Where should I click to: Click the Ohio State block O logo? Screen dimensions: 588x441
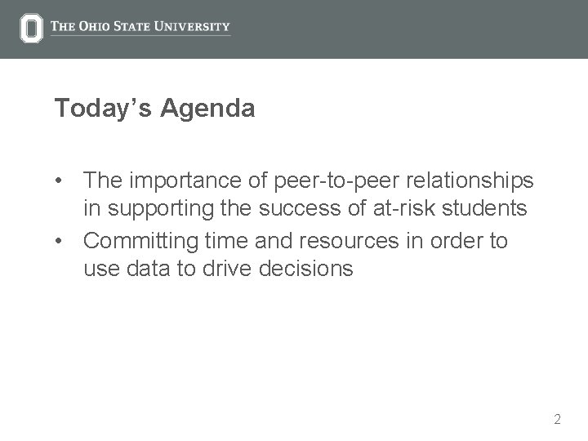pyautogui.click(x=31, y=28)
